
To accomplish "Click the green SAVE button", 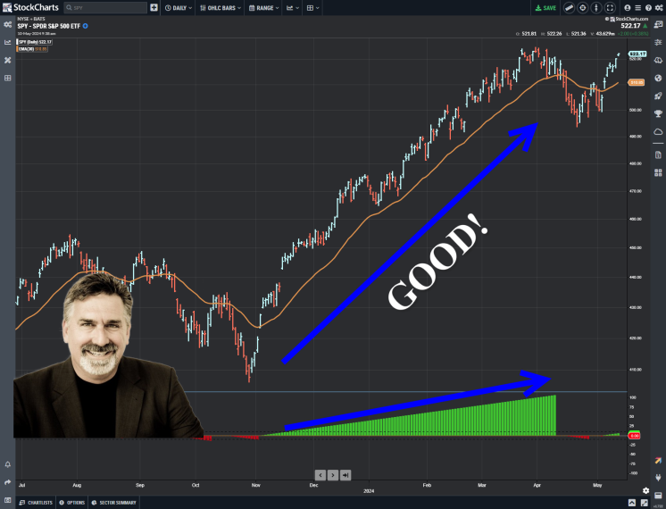I will [x=545, y=8].
